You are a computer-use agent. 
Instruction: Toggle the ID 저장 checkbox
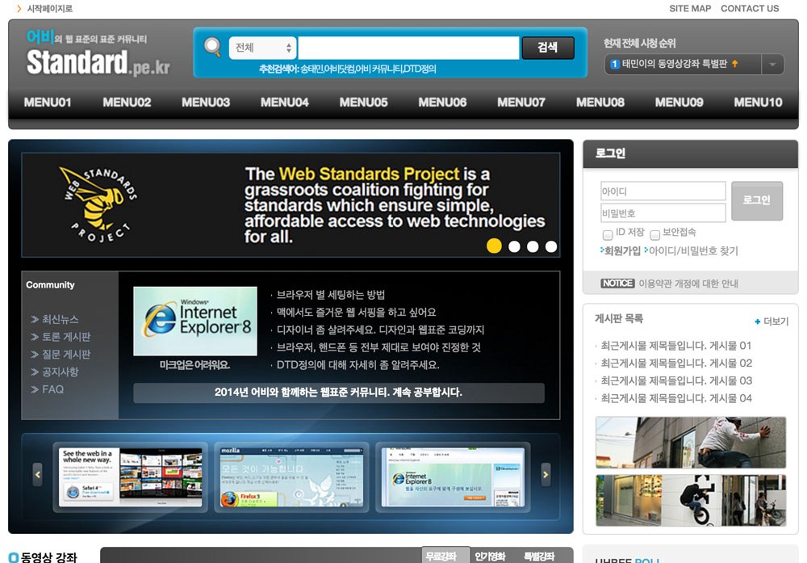[608, 235]
